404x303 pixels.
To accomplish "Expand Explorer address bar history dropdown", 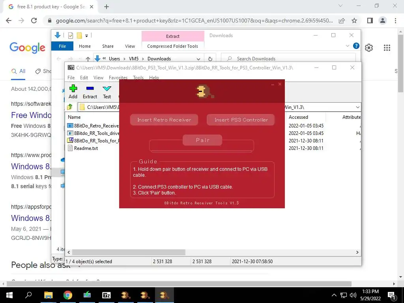I will (x=198, y=59).
